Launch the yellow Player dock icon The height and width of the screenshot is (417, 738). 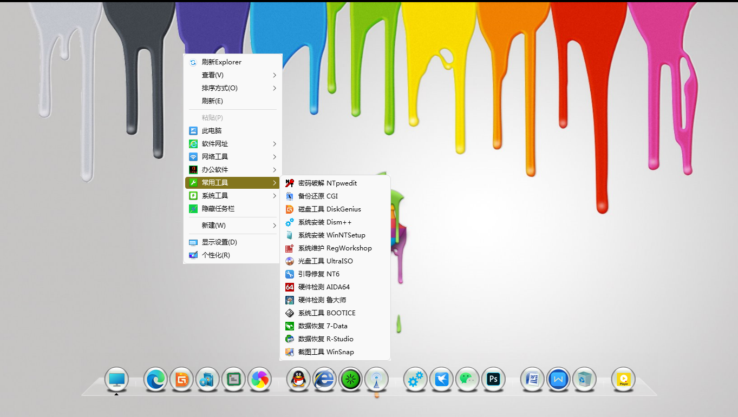[623, 379]
